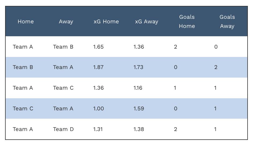The image size is (254, 145).
Task: Select Team B in the Home column
Action: (x=23, y=67)
